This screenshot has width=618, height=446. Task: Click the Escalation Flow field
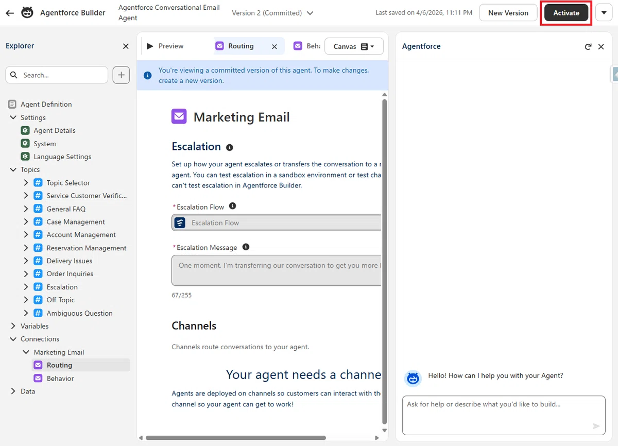(276, 223)
